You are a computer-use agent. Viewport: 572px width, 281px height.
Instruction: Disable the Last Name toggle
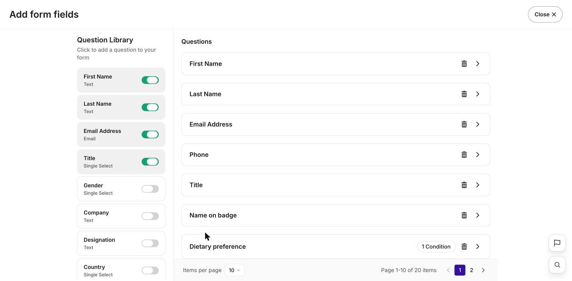point(150,107)
